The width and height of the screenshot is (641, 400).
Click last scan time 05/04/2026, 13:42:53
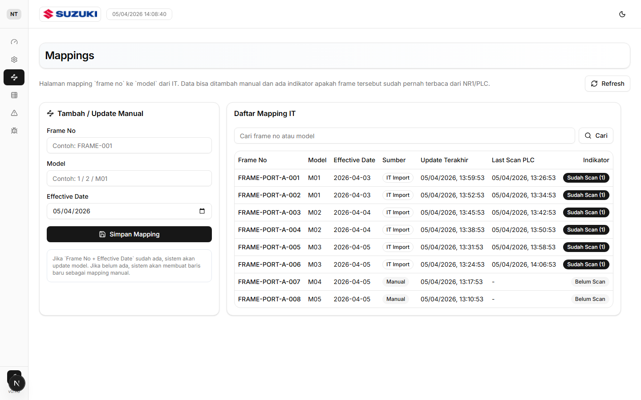[x=523, y=212]
